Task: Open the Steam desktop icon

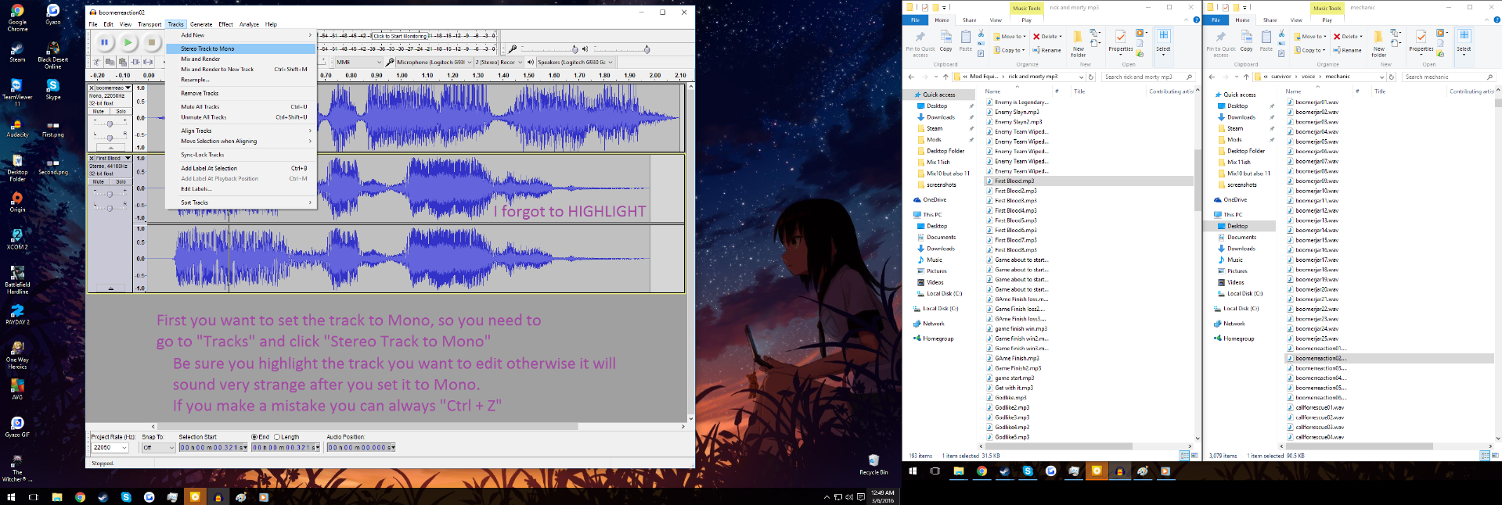Action: [x=17, y=52]
